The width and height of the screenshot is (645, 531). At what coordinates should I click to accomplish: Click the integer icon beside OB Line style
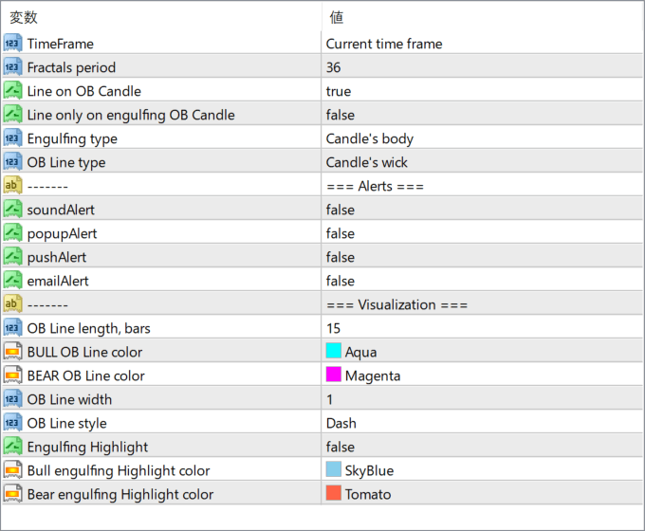click(x=12, y=423)
